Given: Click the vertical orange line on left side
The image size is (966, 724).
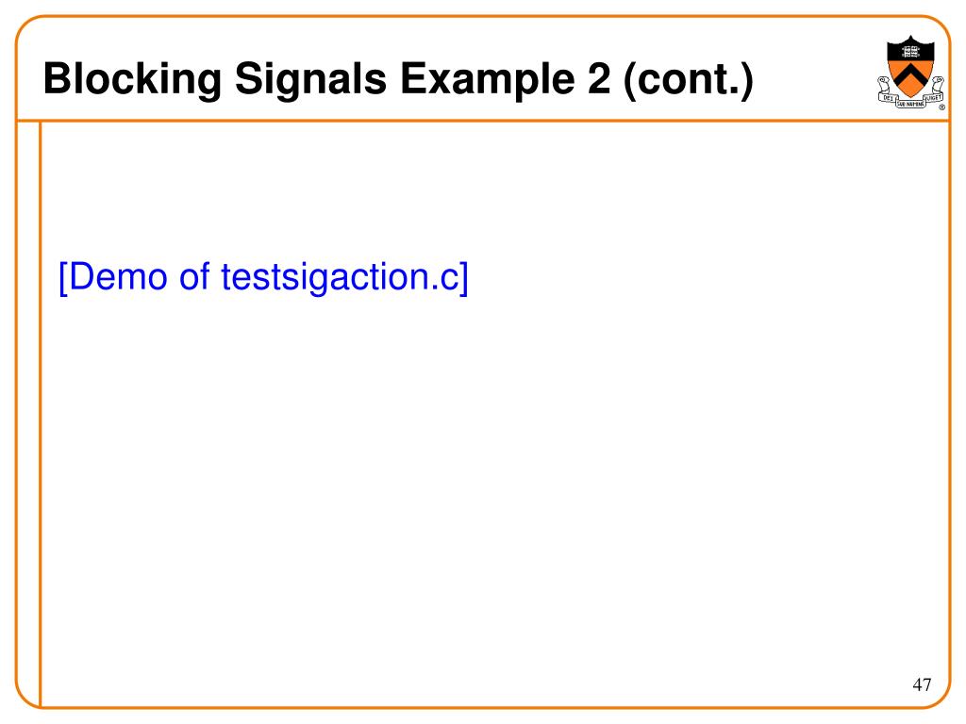Looking at the screenshot, I should (x=40, y=414).
